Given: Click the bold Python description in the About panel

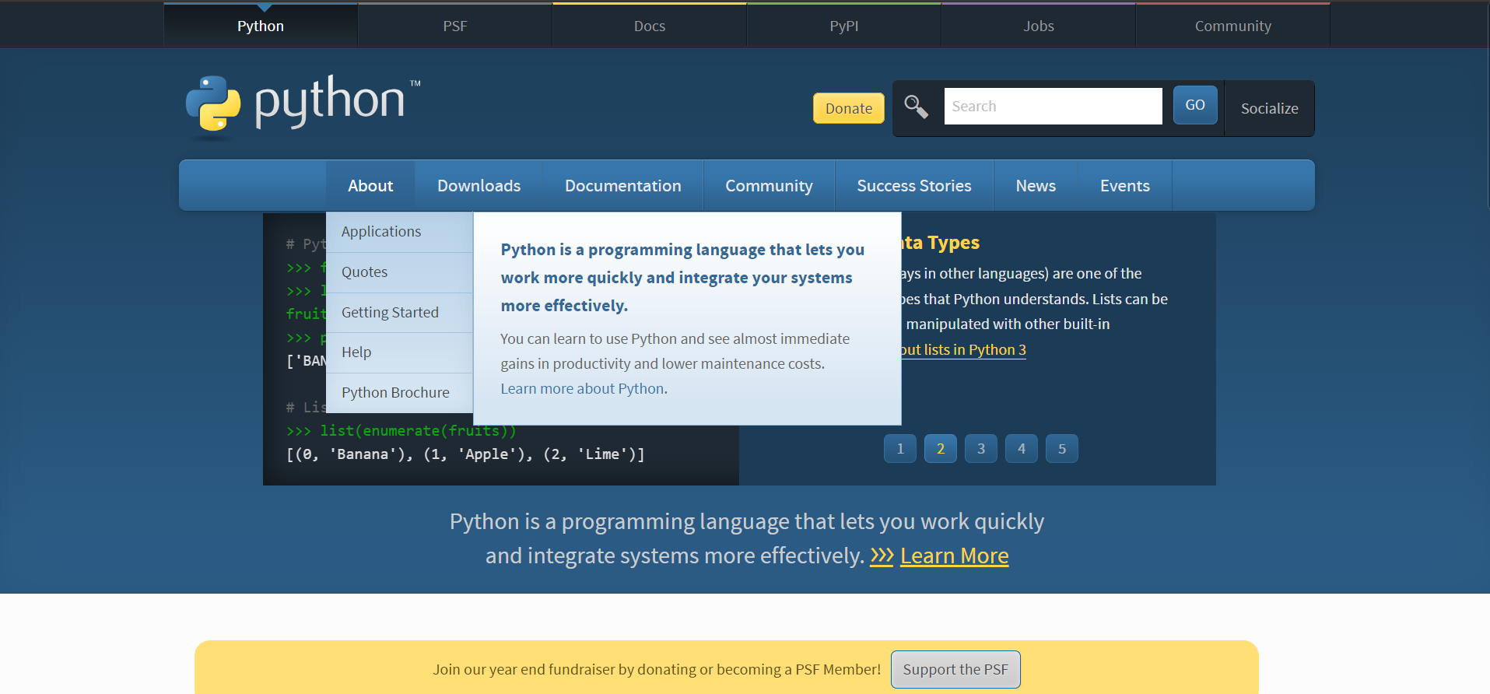Looking at the screenshot, I should (682, 278).
